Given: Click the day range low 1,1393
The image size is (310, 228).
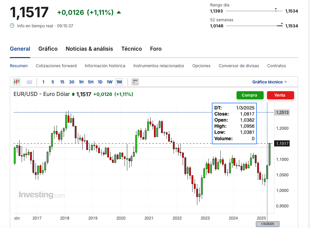Looking at the screenshot, I should pyautogui.click(x=217, y=11).
